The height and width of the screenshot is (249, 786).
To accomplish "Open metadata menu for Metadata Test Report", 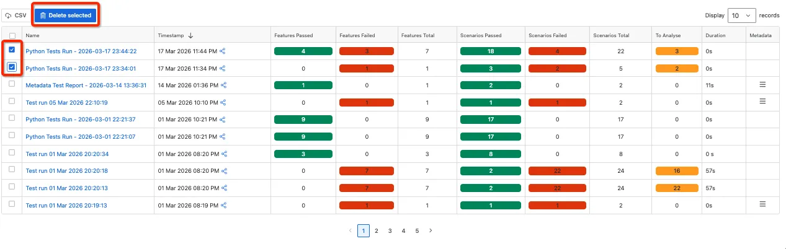I will pos(762,84).
